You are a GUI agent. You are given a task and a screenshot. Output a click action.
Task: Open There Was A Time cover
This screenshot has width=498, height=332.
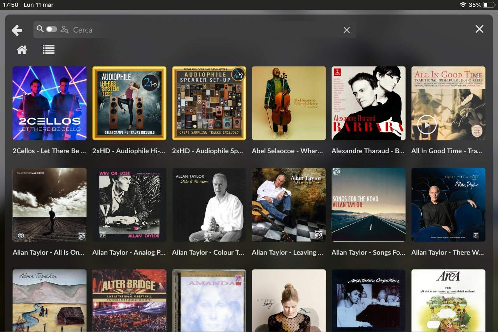coord(448,204)
